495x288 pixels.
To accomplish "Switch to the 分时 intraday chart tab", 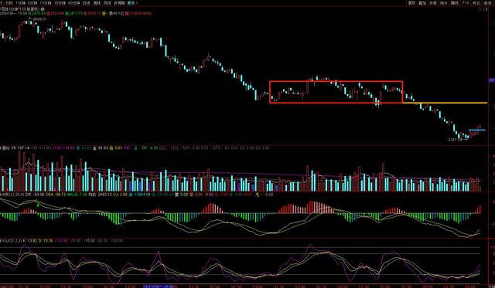I will 9,3.
